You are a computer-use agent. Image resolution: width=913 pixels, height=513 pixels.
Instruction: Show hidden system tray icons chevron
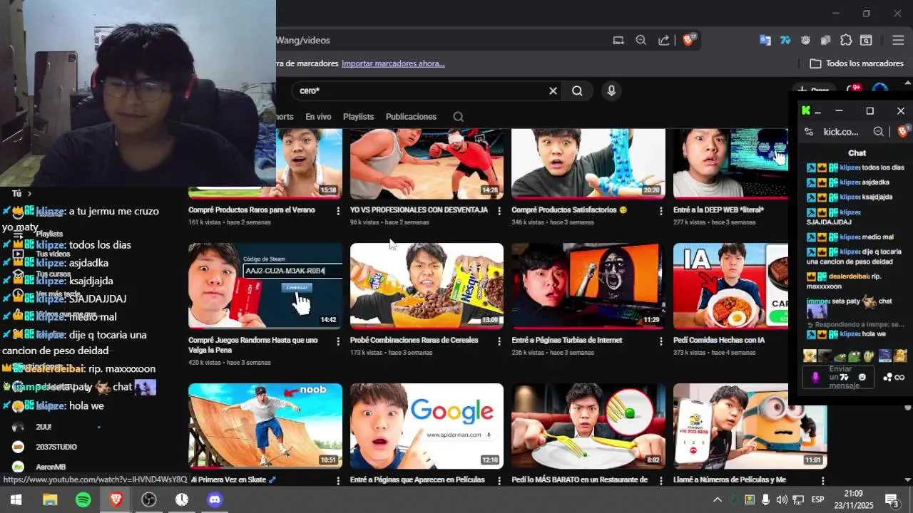(718, 499)
